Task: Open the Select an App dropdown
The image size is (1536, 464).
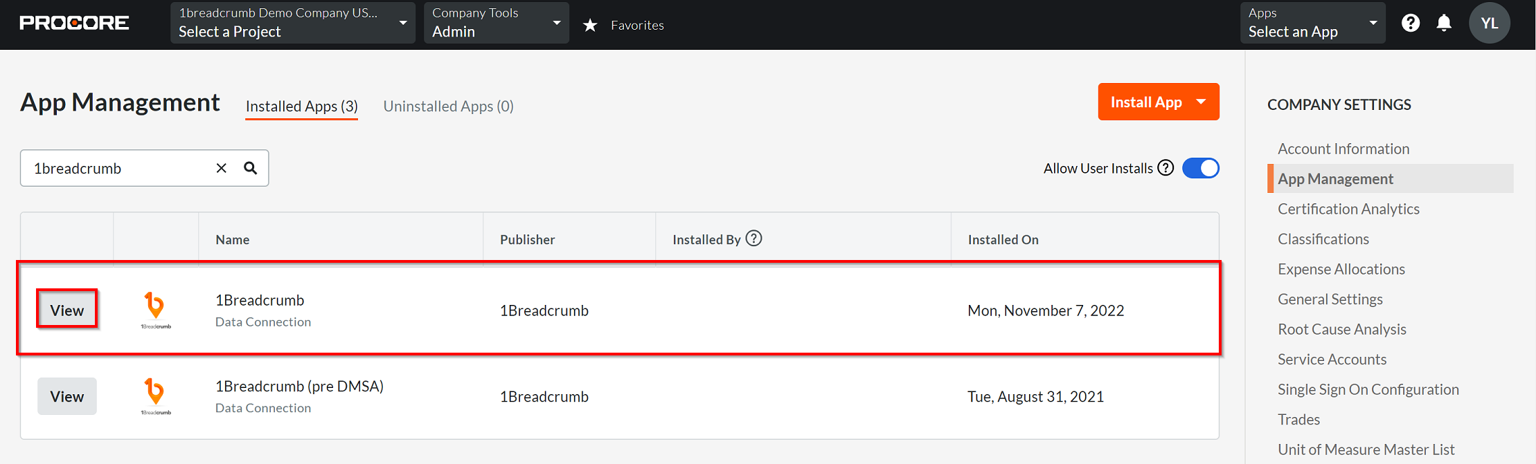Action: point(1313,23)
